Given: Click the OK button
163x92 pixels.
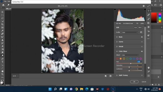Looking at the screenshot, I should click(x=134, y=82).
